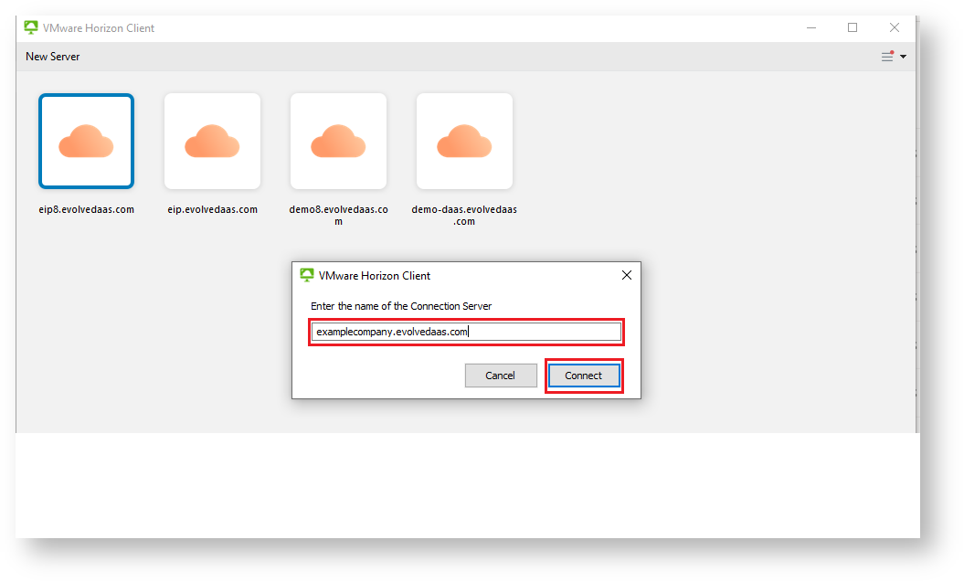Close the Connection Server dialog

tap(626, 275)
